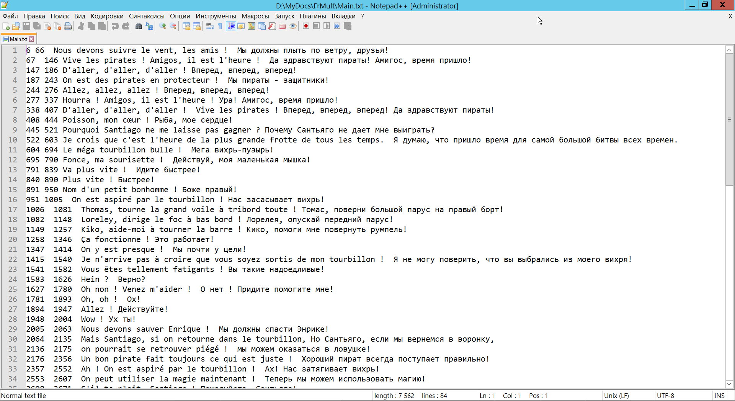This screenshot has width=735, height=401.
Task: Click the Print icon in toolbar
Action: click(x=68, y=26)
